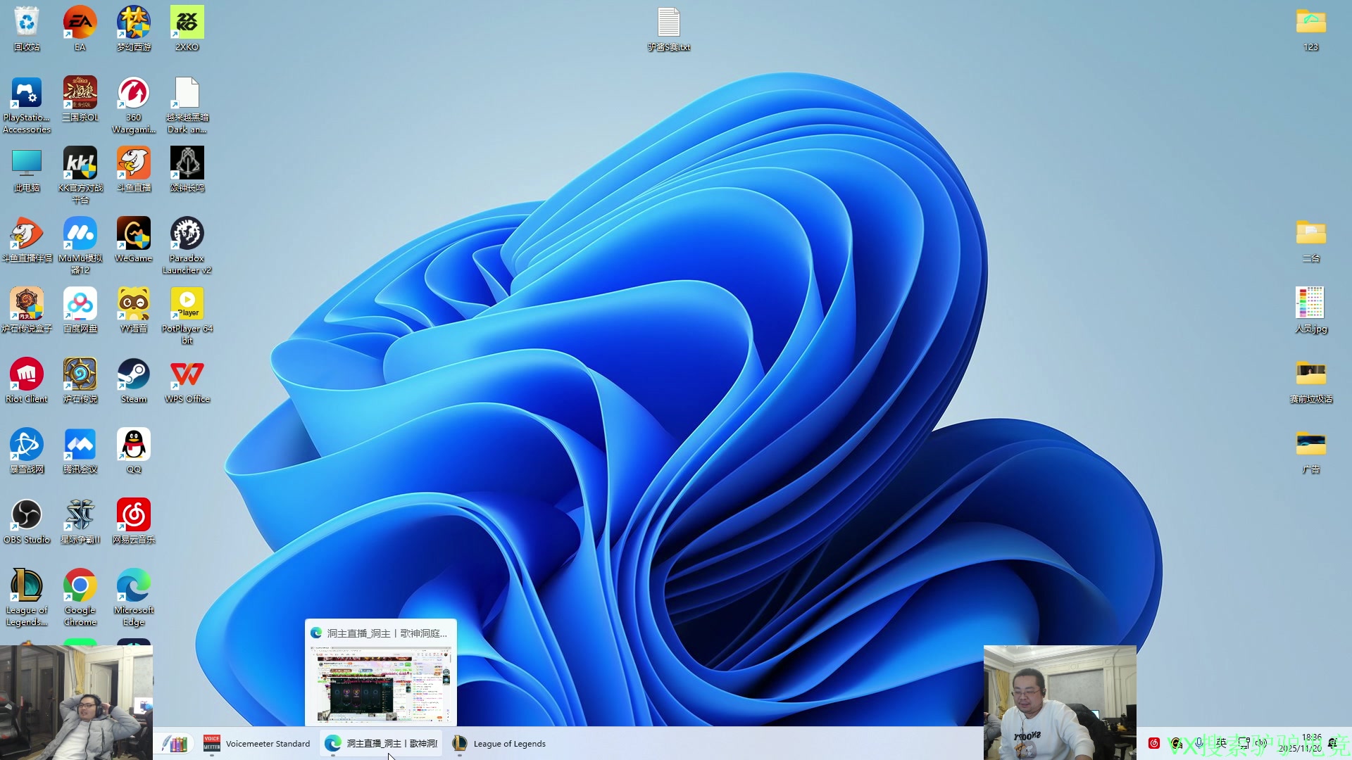This screenshot has width=1352, height=760.
Task: Select the 赛前垃圾话 folder
Action: click(x=1310, y=375)
